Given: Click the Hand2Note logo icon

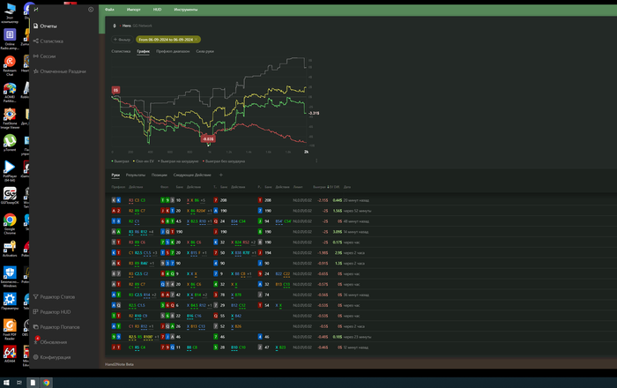Looking at the screenshot, I should tap(36, 10).
